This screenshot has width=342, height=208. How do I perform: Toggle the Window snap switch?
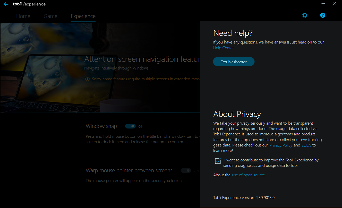tap(130, 126)
